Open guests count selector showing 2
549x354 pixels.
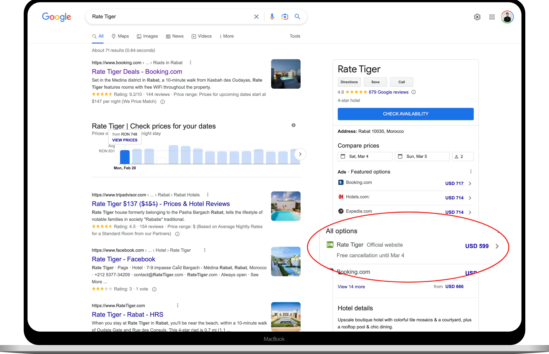pyautogui.click(x=463, y=157)
